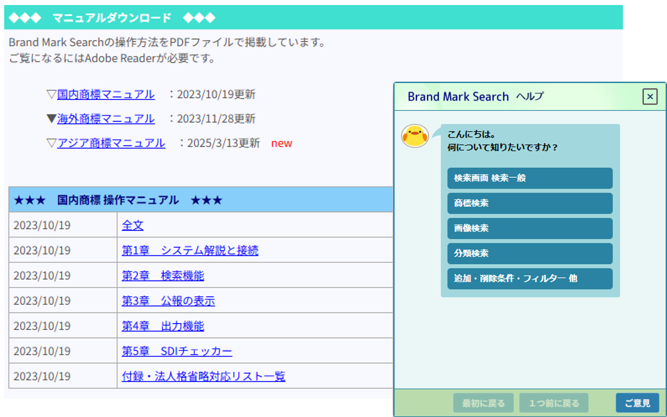
Task: Open 第1章 システム解説と接続 link
Action: pos(190,250)
